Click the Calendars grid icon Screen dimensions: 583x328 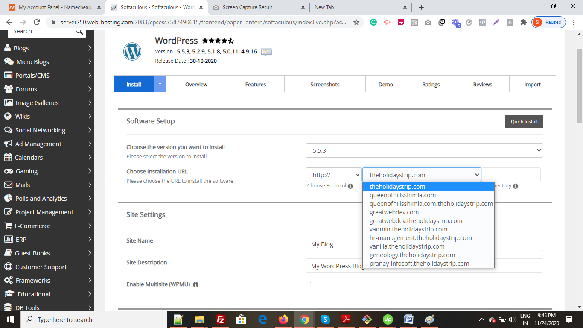pos(8,158)
